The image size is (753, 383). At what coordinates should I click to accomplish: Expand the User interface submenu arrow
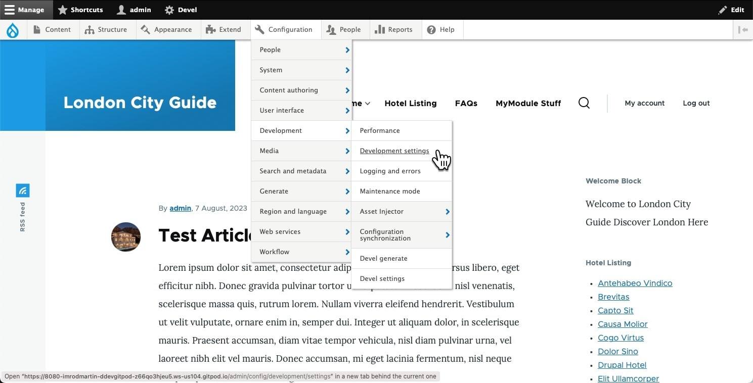[x=347, y=111]
